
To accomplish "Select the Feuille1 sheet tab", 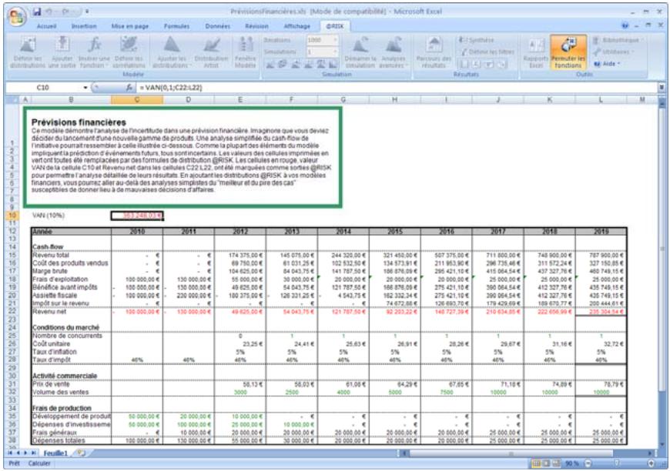I will click(54, 454).
